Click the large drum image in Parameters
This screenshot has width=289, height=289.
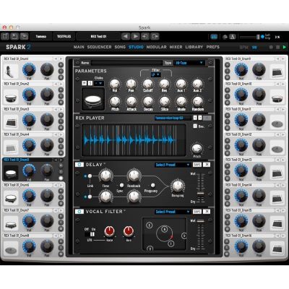click(93, 99)
